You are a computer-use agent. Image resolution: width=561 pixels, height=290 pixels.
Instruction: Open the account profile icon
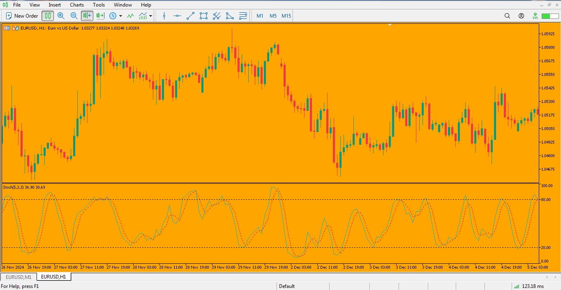521,16
